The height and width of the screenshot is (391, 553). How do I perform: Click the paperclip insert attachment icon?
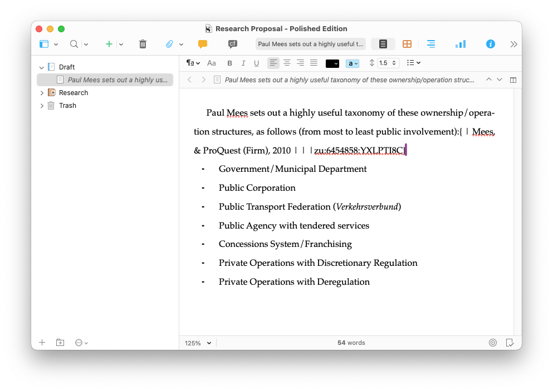pyautogui.click(x=170, y=44)
